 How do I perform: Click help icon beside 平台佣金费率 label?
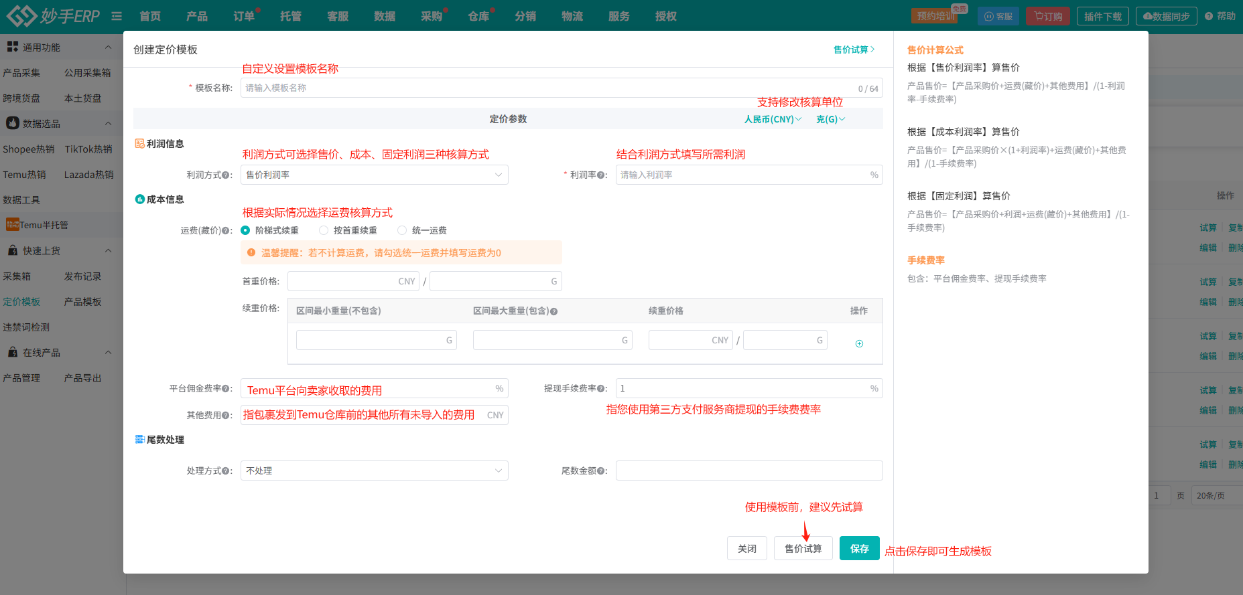pyautogui.click(x=226, y=389)
